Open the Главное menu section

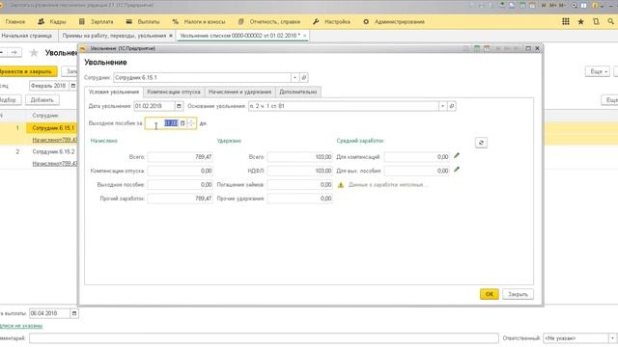15,21
